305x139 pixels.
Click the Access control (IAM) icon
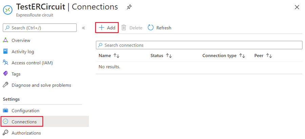pyautogui.click(x=5, y=63)
